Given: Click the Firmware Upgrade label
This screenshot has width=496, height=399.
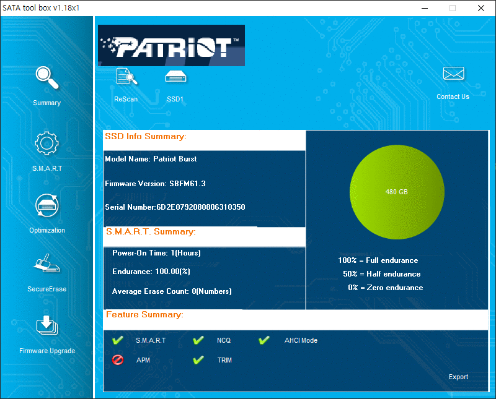Looking at the screenshot, I should click(47, 351).
